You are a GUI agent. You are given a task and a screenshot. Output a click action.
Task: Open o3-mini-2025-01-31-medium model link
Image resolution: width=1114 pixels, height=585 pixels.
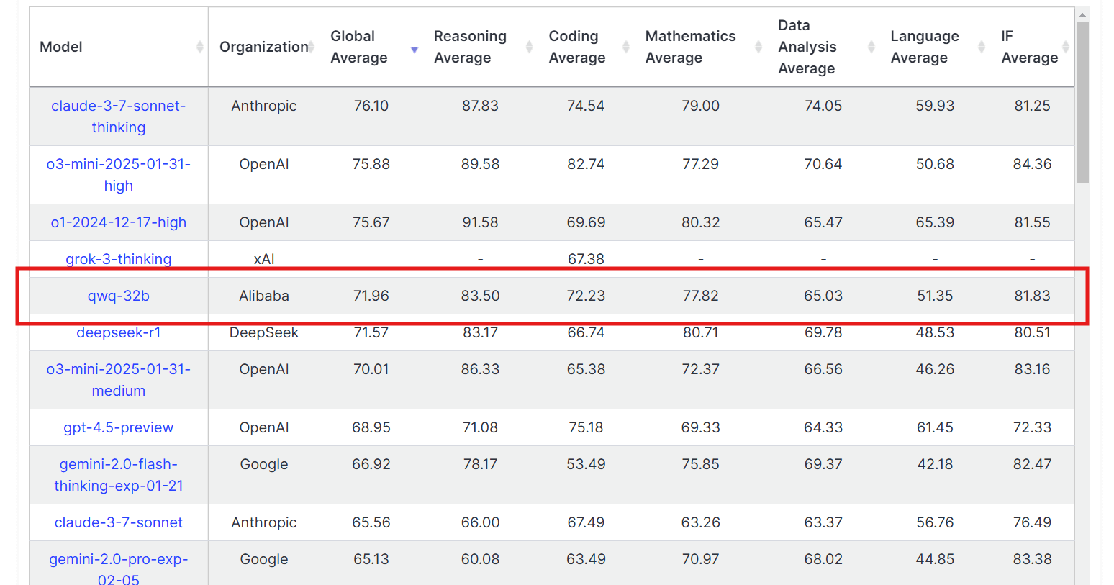point(119,380)
